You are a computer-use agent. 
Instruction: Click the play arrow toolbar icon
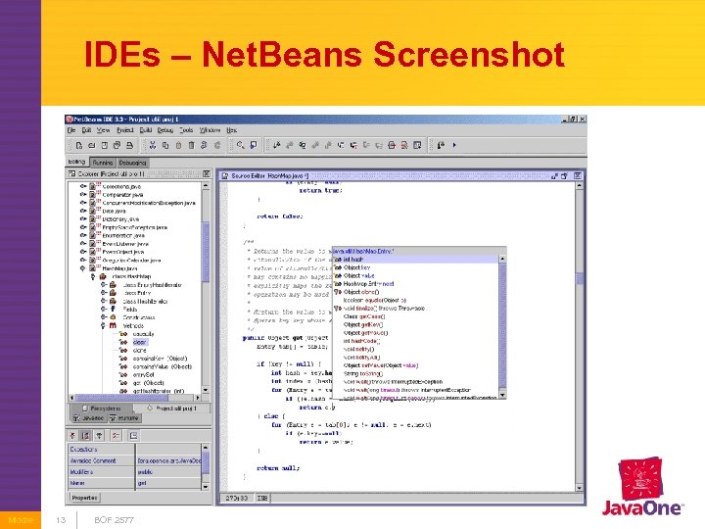(454, 145)
